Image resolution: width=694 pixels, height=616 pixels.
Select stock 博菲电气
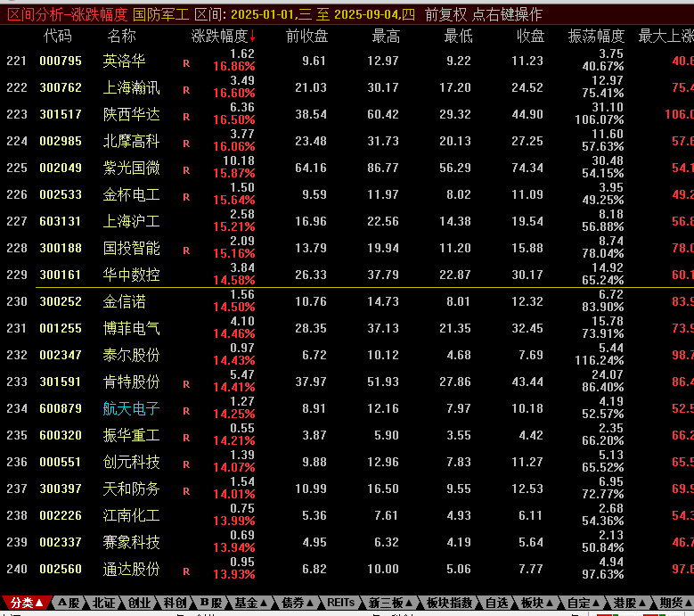(x=131, y=328)
